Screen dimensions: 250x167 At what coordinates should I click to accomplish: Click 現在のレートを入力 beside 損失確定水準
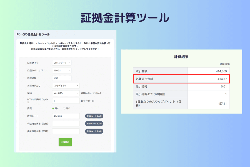(94, 131)
